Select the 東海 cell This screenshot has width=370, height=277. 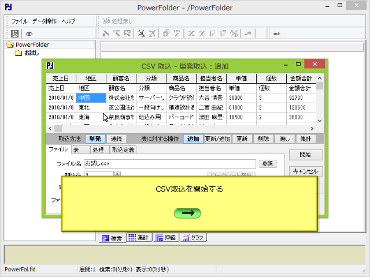click(91, 117)
